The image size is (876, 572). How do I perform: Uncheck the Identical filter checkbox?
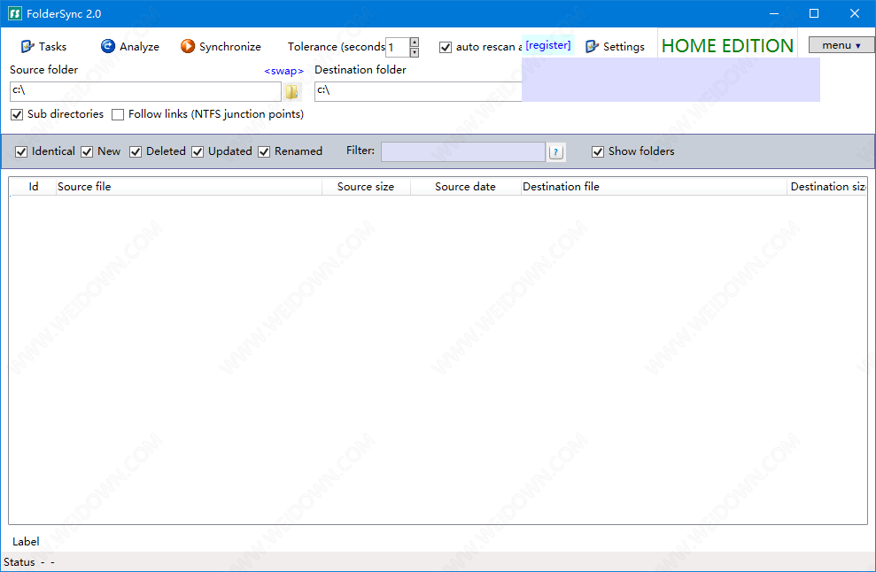(21, 151)
